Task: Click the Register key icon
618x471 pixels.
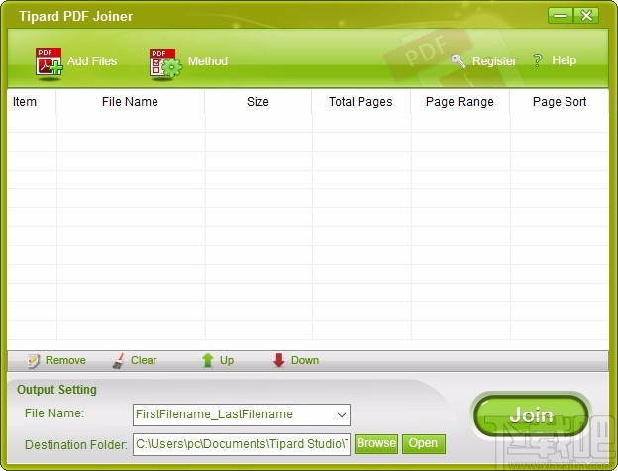Action: pyautogui.click(x=458, y=61)
